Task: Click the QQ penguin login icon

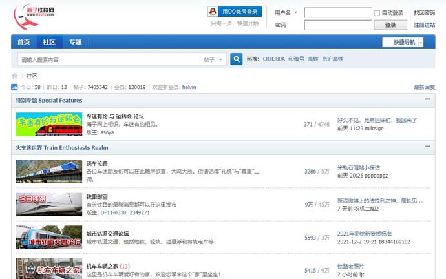Action: pyautogui.click(x=213, y=12)
